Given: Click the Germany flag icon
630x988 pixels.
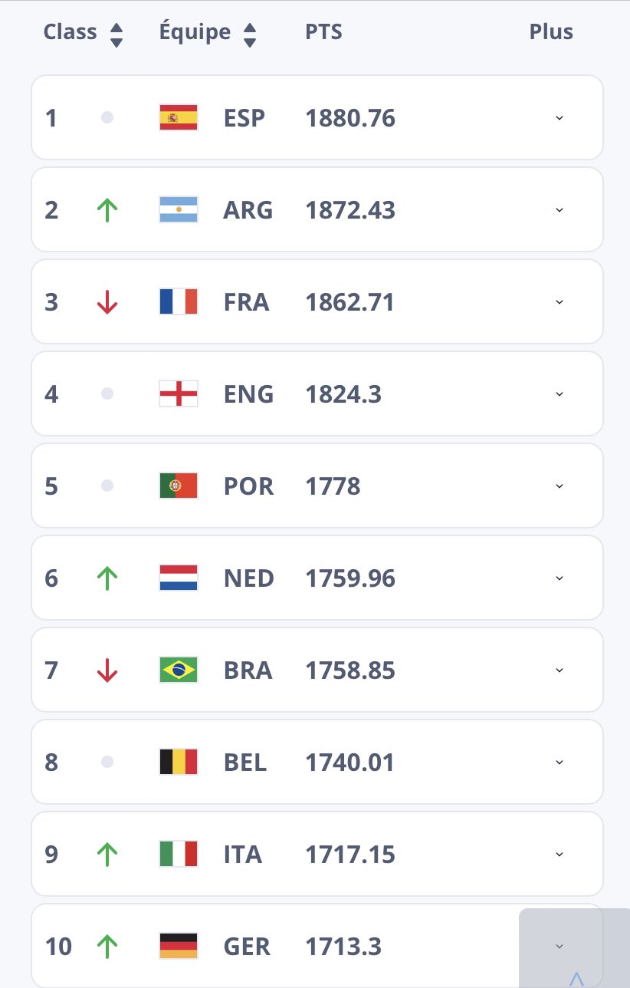Looking at the screenshot, I should [x=179, y=947].
